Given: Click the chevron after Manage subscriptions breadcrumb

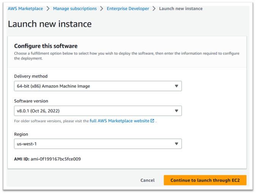Looking at the screenshot, I should (102, 8).
